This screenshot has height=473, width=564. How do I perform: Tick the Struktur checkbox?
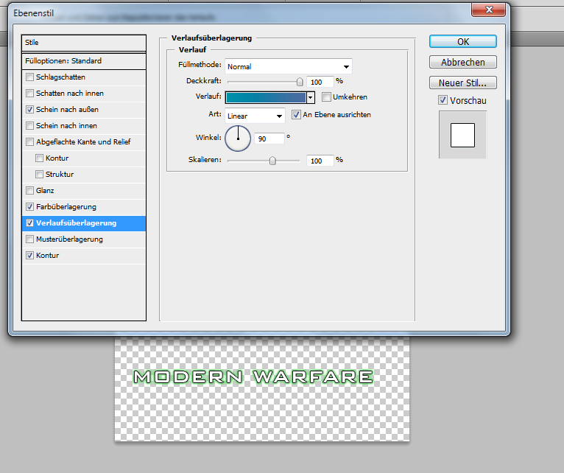pyautogui.click(x=40, y=174)
